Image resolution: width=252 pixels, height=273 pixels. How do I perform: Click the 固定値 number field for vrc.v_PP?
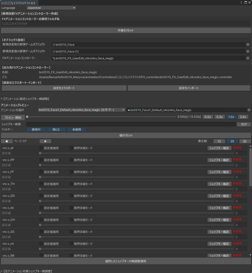[241, 165]
